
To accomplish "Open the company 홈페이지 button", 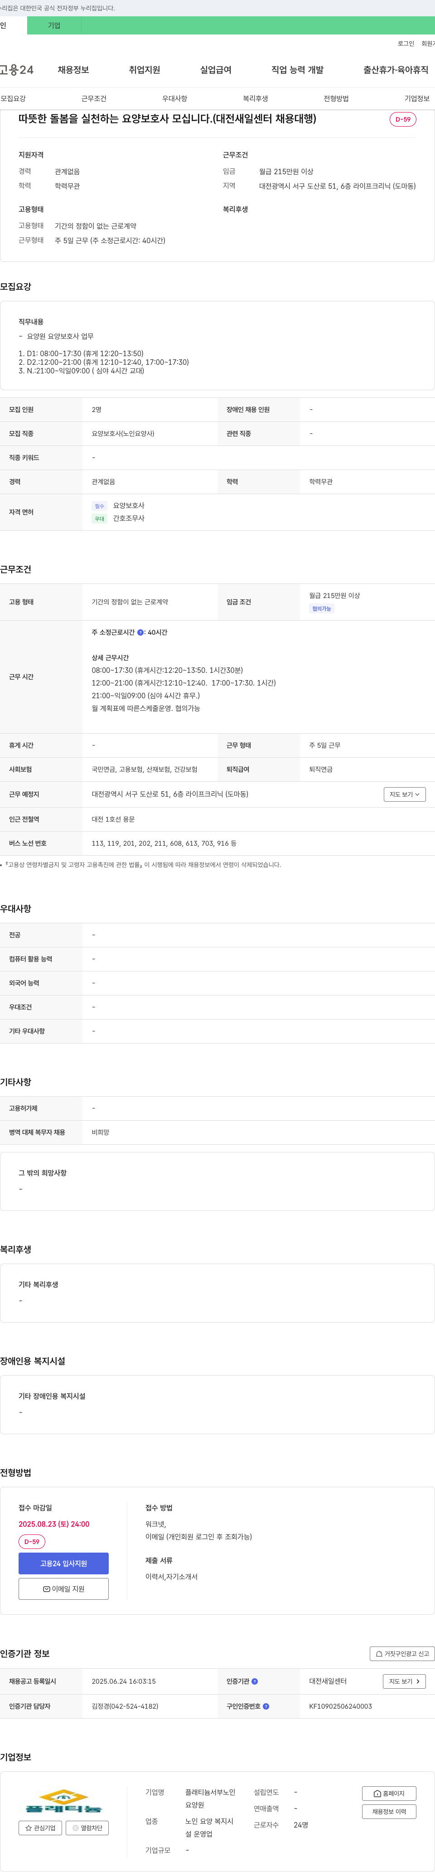I will tap(389, 1794).
